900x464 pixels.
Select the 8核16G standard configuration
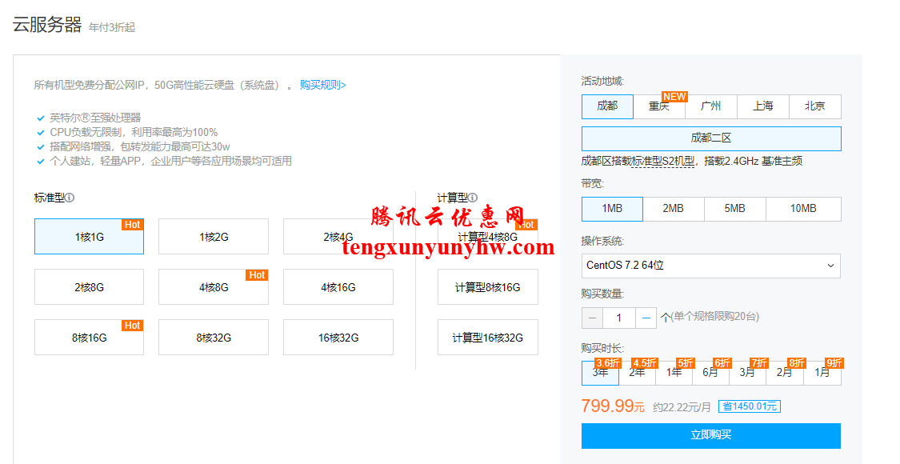(x=89, y=338)
